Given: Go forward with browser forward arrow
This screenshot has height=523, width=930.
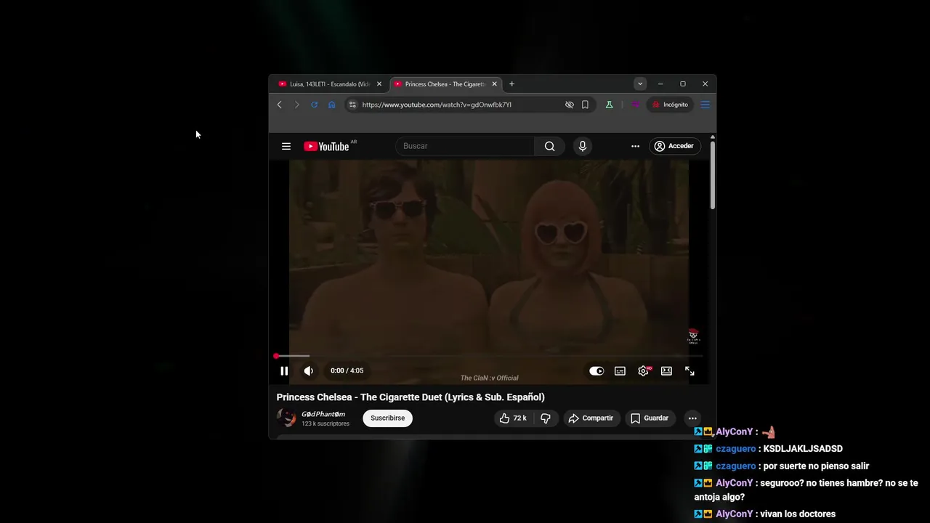Looking at the screenshot, I should 296,105.
